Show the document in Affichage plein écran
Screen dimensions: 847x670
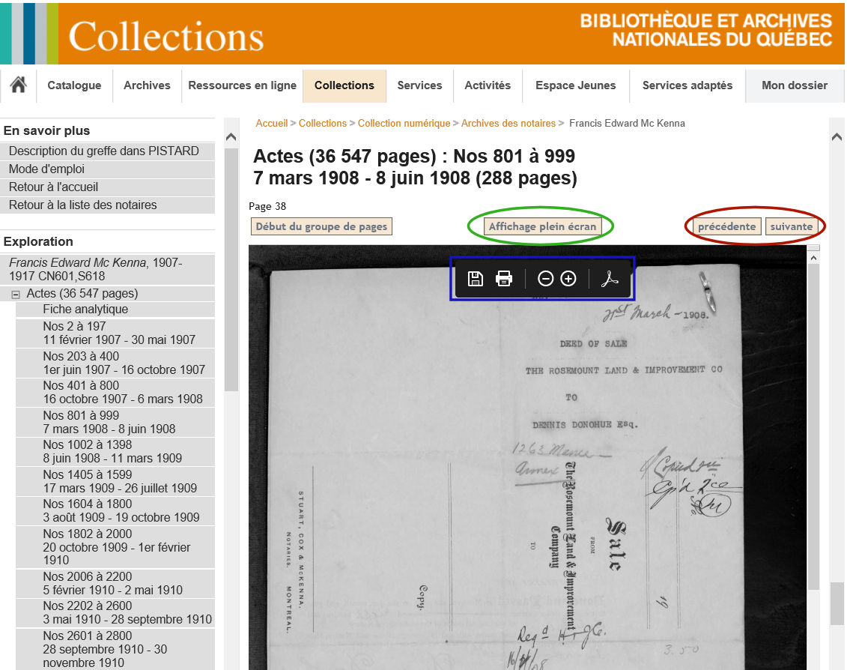tap(542, 226)
